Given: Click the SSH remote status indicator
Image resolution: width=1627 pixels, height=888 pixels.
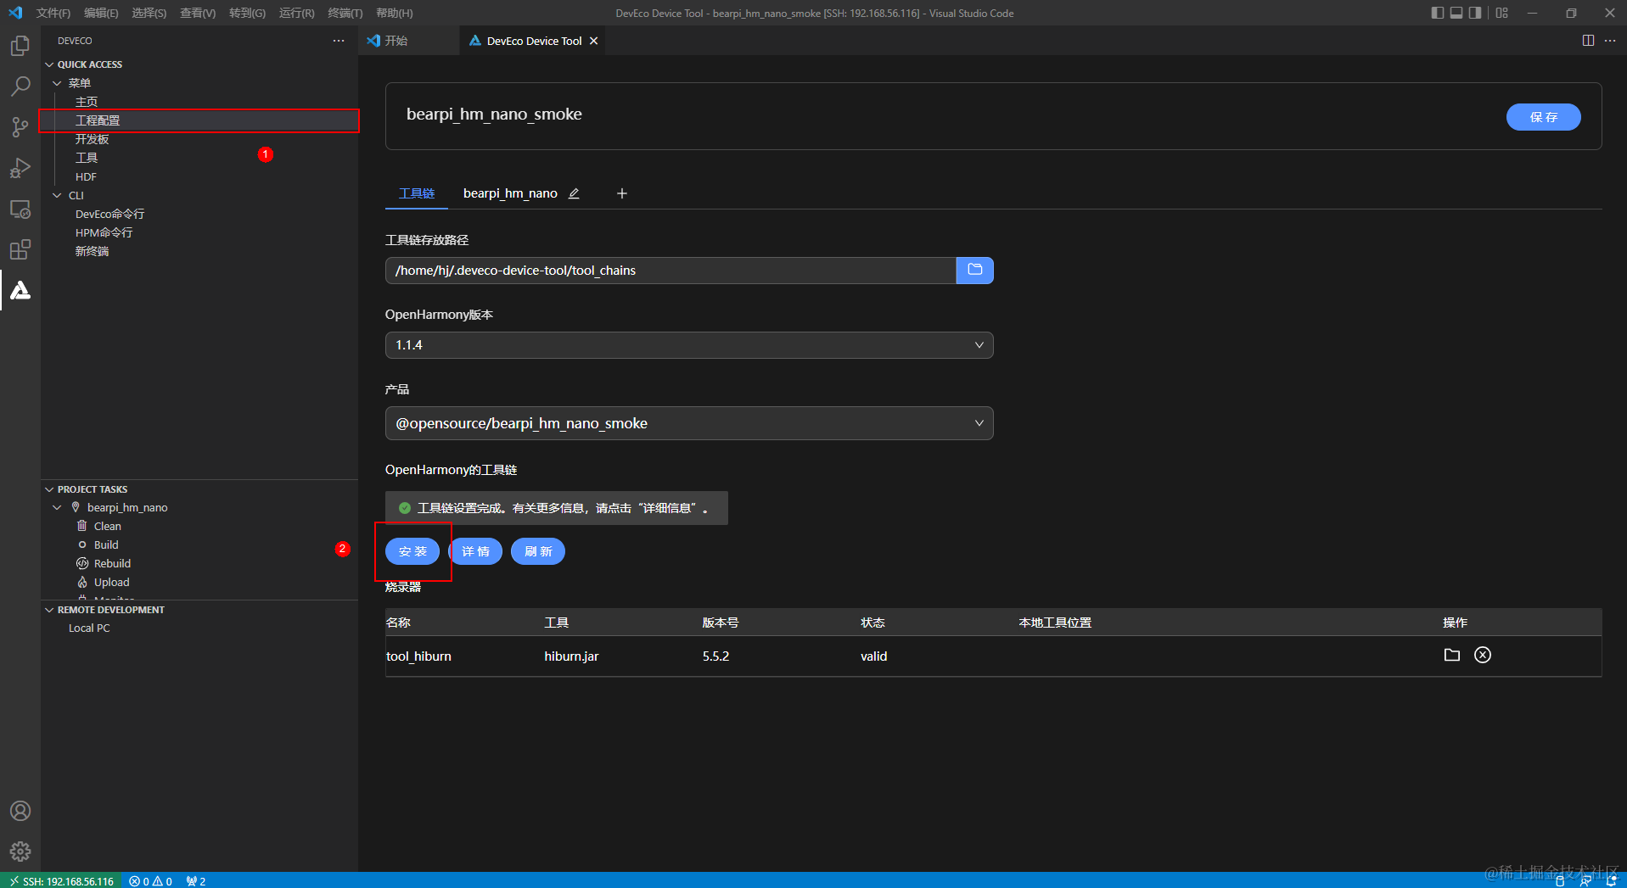Looking at the screenshot, I should coord(61,881).
